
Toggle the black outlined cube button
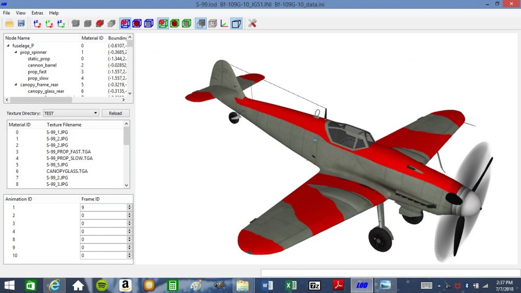236,23
